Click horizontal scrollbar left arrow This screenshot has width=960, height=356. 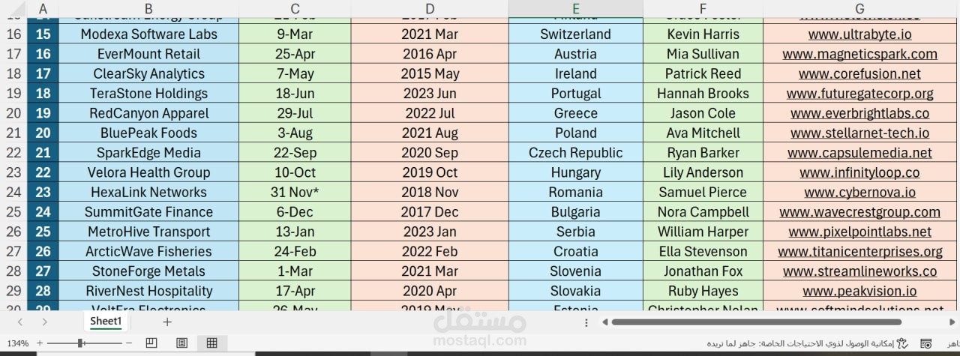tap(604, 322)
